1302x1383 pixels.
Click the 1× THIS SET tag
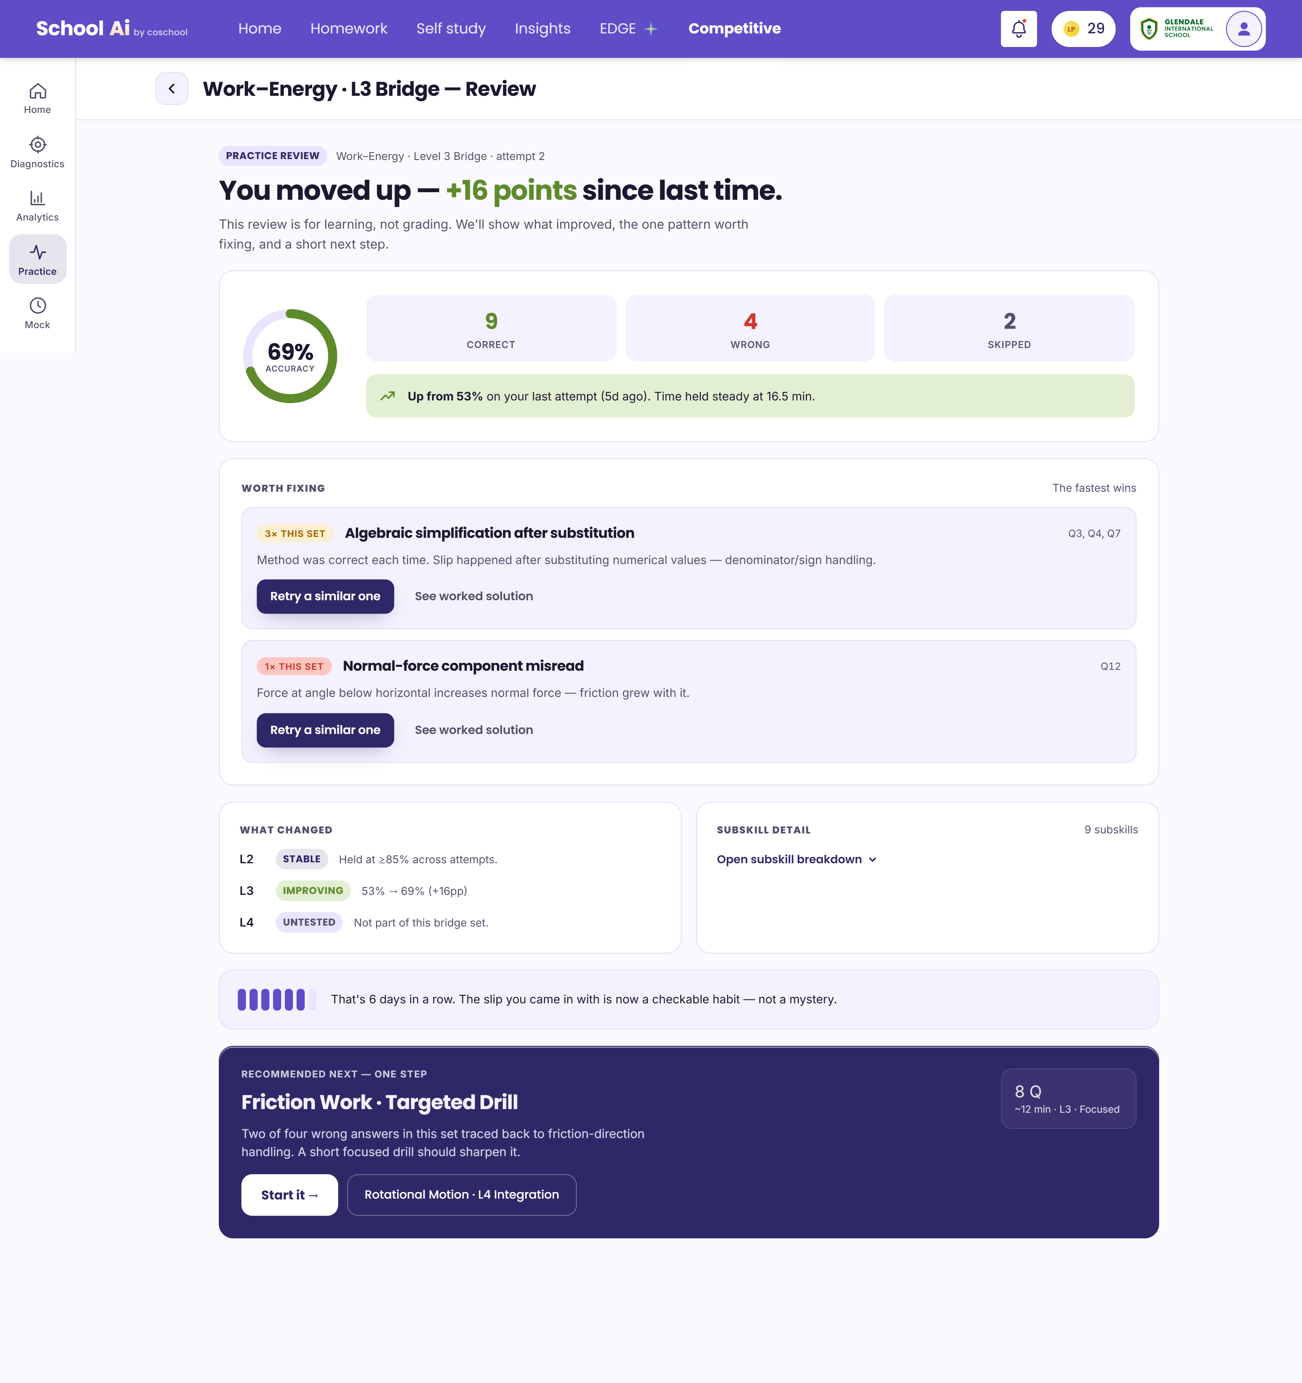294,666
